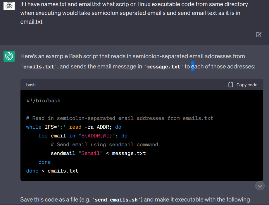Click the green ChatGPT logo avatar
The height and width of the screenshot is (205, 269).
coord(9,56)
